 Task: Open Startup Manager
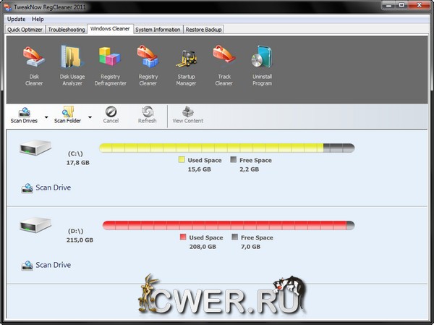tap(186, 64)
